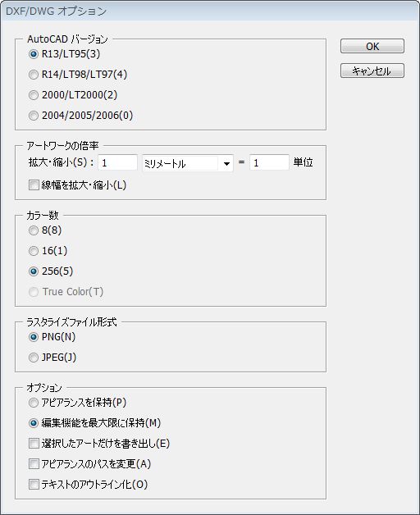The image size is (420, 515).
Task: Open the ミリメートル units dropdown
Action: 188,163
